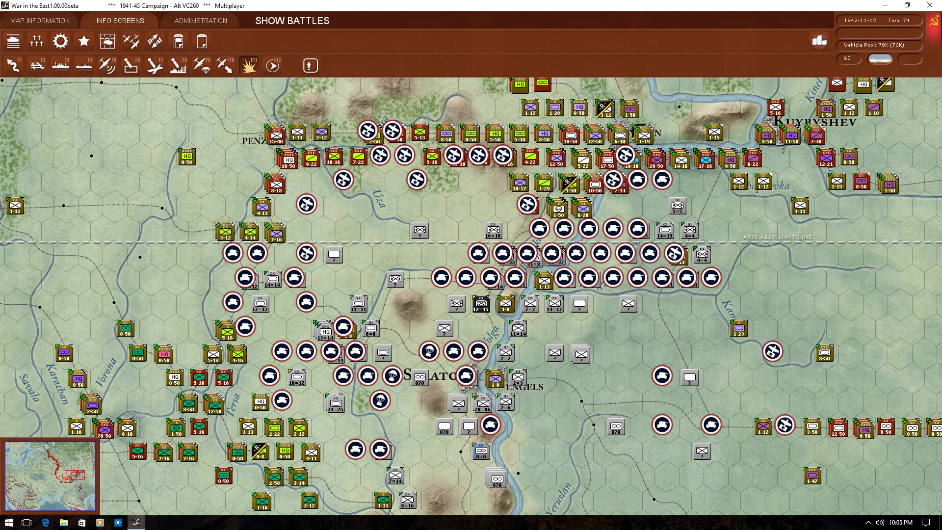The height and width of the screenshot is (530, 942).
Task: Select the blue 0=0 unit counter
Action: [x=481, y=451]
